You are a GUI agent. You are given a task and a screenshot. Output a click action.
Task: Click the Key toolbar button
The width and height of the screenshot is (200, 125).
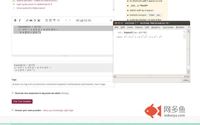[x=89, y=20]
